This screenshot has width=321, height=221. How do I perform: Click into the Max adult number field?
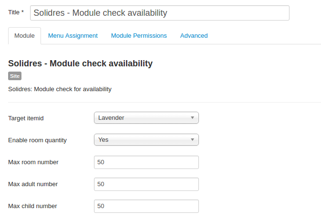146,184
